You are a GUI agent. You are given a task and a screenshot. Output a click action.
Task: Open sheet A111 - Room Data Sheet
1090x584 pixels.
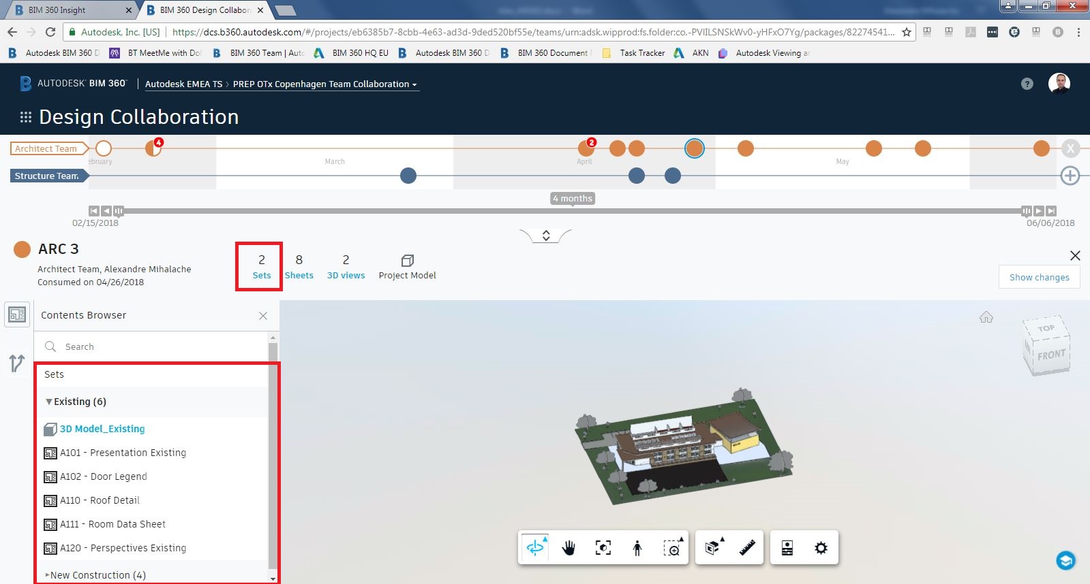click(x=112, y=524)
